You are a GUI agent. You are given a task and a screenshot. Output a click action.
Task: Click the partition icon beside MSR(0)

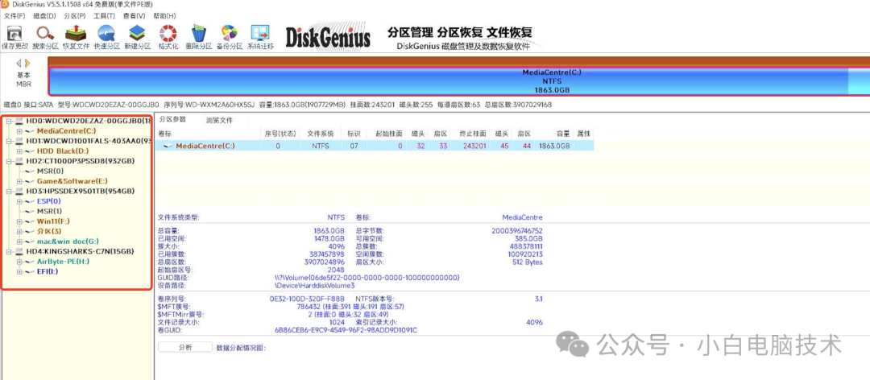[x=30, y=171]
